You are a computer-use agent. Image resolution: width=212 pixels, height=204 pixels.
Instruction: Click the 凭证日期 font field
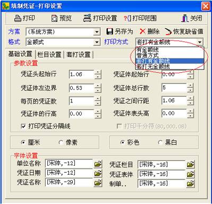coord(69,173)
